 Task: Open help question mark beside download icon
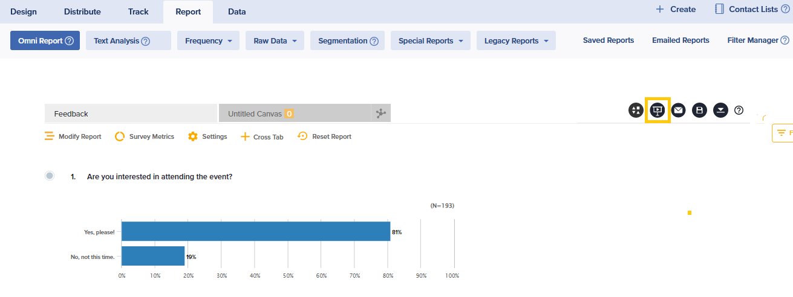tap(739, 110)
